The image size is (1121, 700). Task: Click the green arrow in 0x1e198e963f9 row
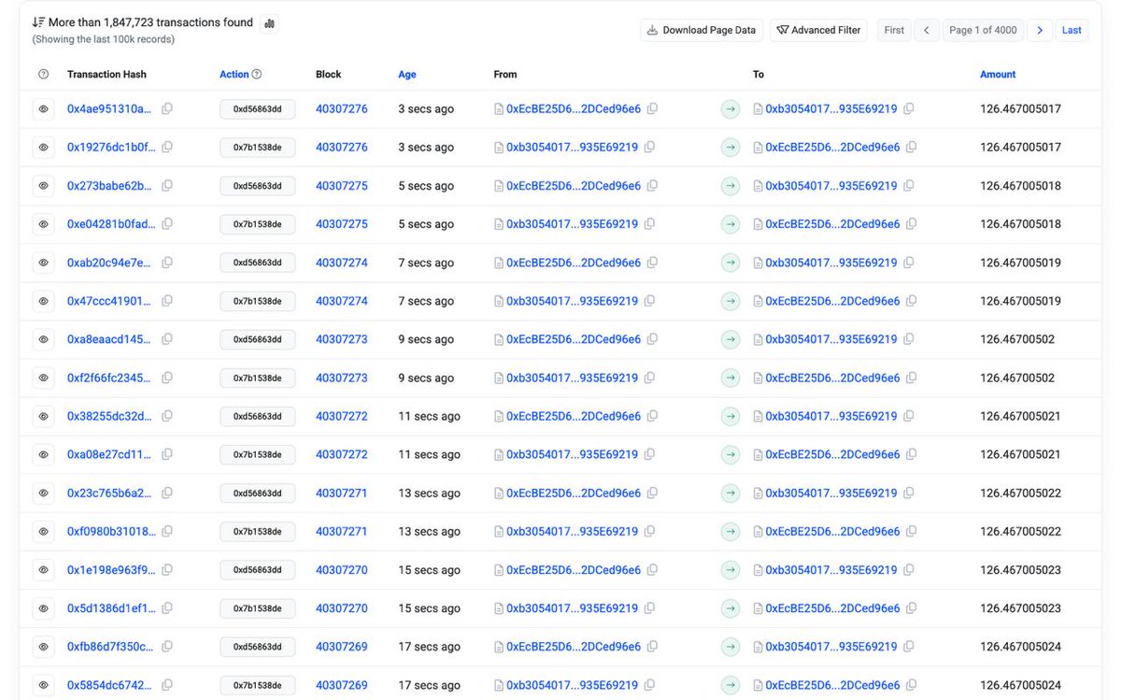[731, 570]
